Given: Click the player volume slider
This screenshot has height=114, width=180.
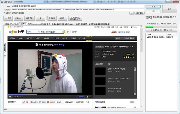Looking at the screenshot, I should (81, 97).
